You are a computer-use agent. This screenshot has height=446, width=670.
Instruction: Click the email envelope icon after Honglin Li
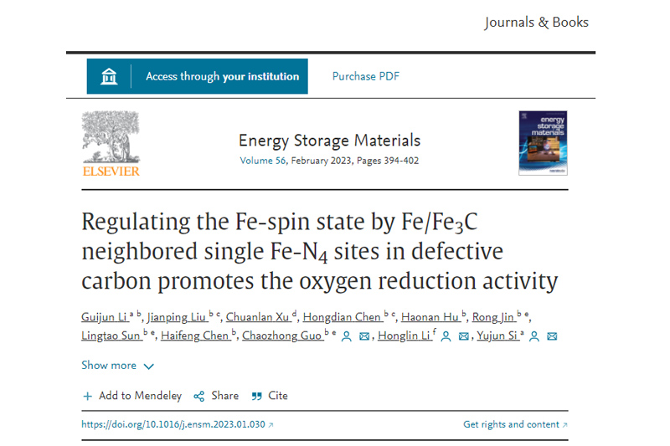[464, 336]
